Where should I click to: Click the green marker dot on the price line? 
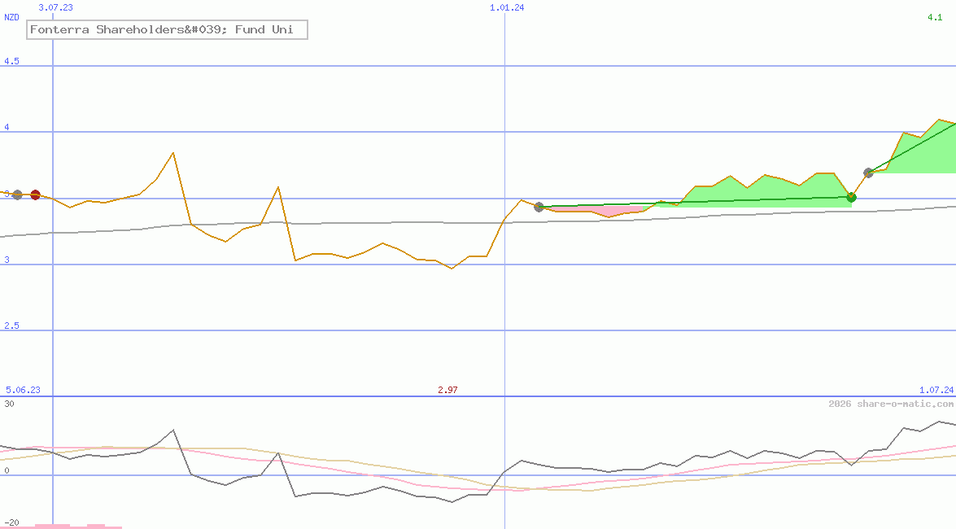(852, 198)
